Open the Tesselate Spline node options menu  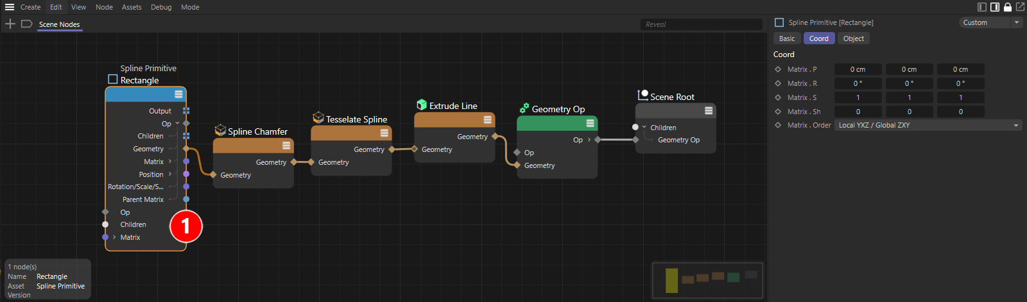coord(384,133)
